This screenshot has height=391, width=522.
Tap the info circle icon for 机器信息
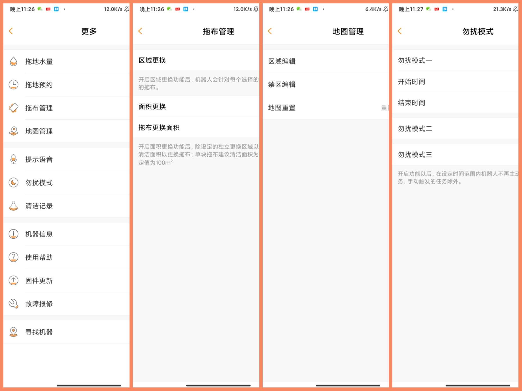(13, 234)
